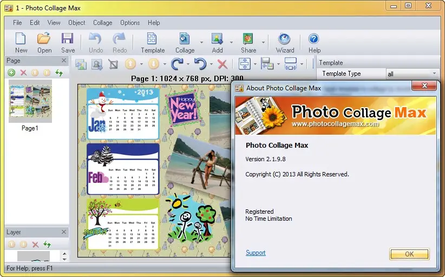Select the January calendar on canvas
This screenshot has width=445, height=277.
click(x=122, y=114)
